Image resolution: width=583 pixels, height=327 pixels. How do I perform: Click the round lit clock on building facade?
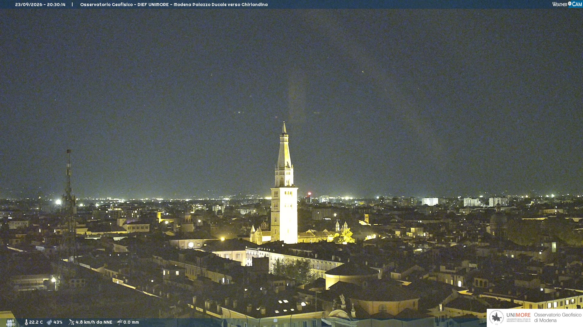tap(191, 245)
